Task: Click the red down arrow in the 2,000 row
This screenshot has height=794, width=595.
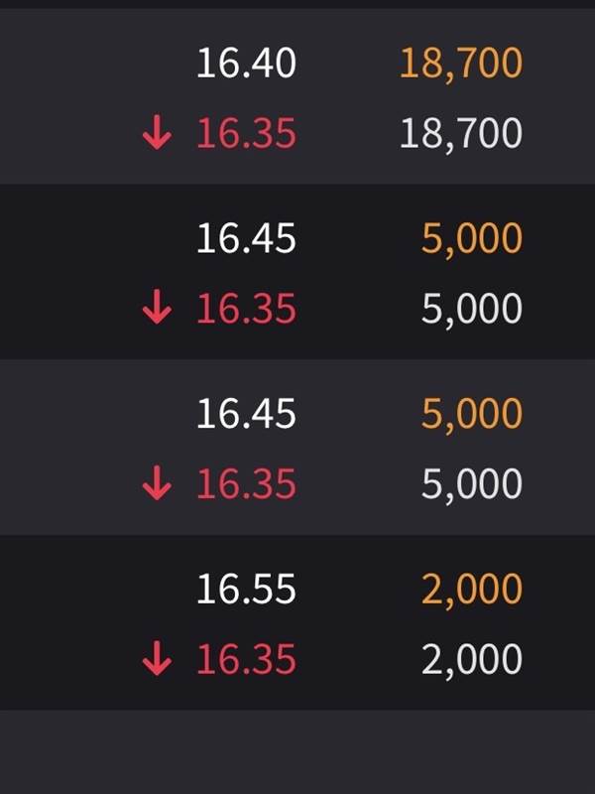Action: pyautogui.click(x=157, y=658)
